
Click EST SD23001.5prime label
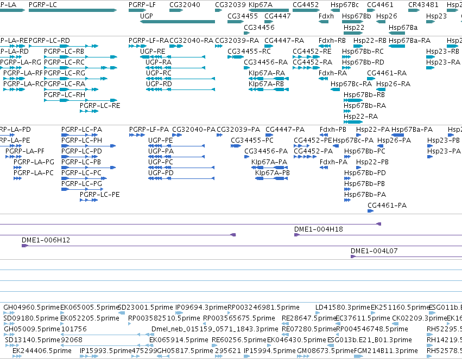point(145,307)
